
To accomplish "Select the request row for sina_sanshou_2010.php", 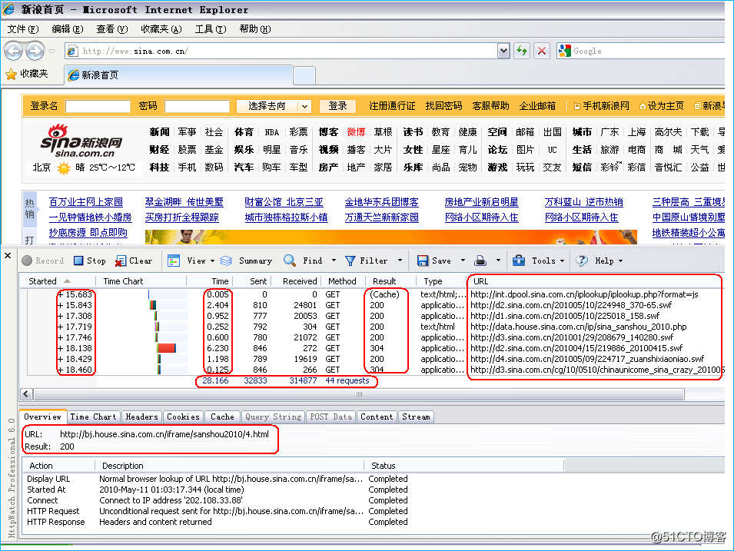I will pyautogui.click(x=374, y=327).
